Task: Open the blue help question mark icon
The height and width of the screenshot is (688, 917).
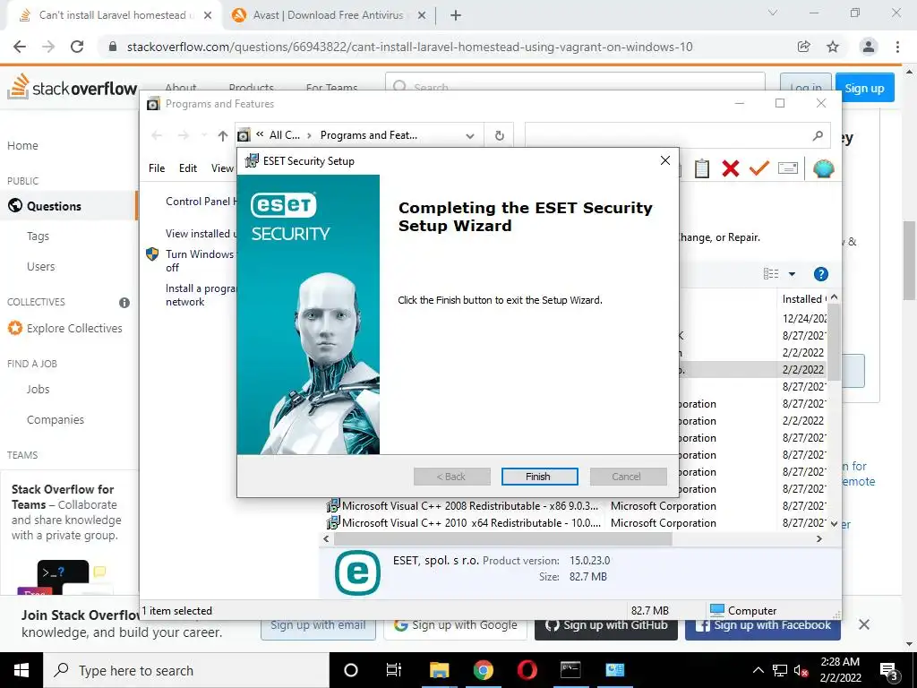Action: pos(820,274)
